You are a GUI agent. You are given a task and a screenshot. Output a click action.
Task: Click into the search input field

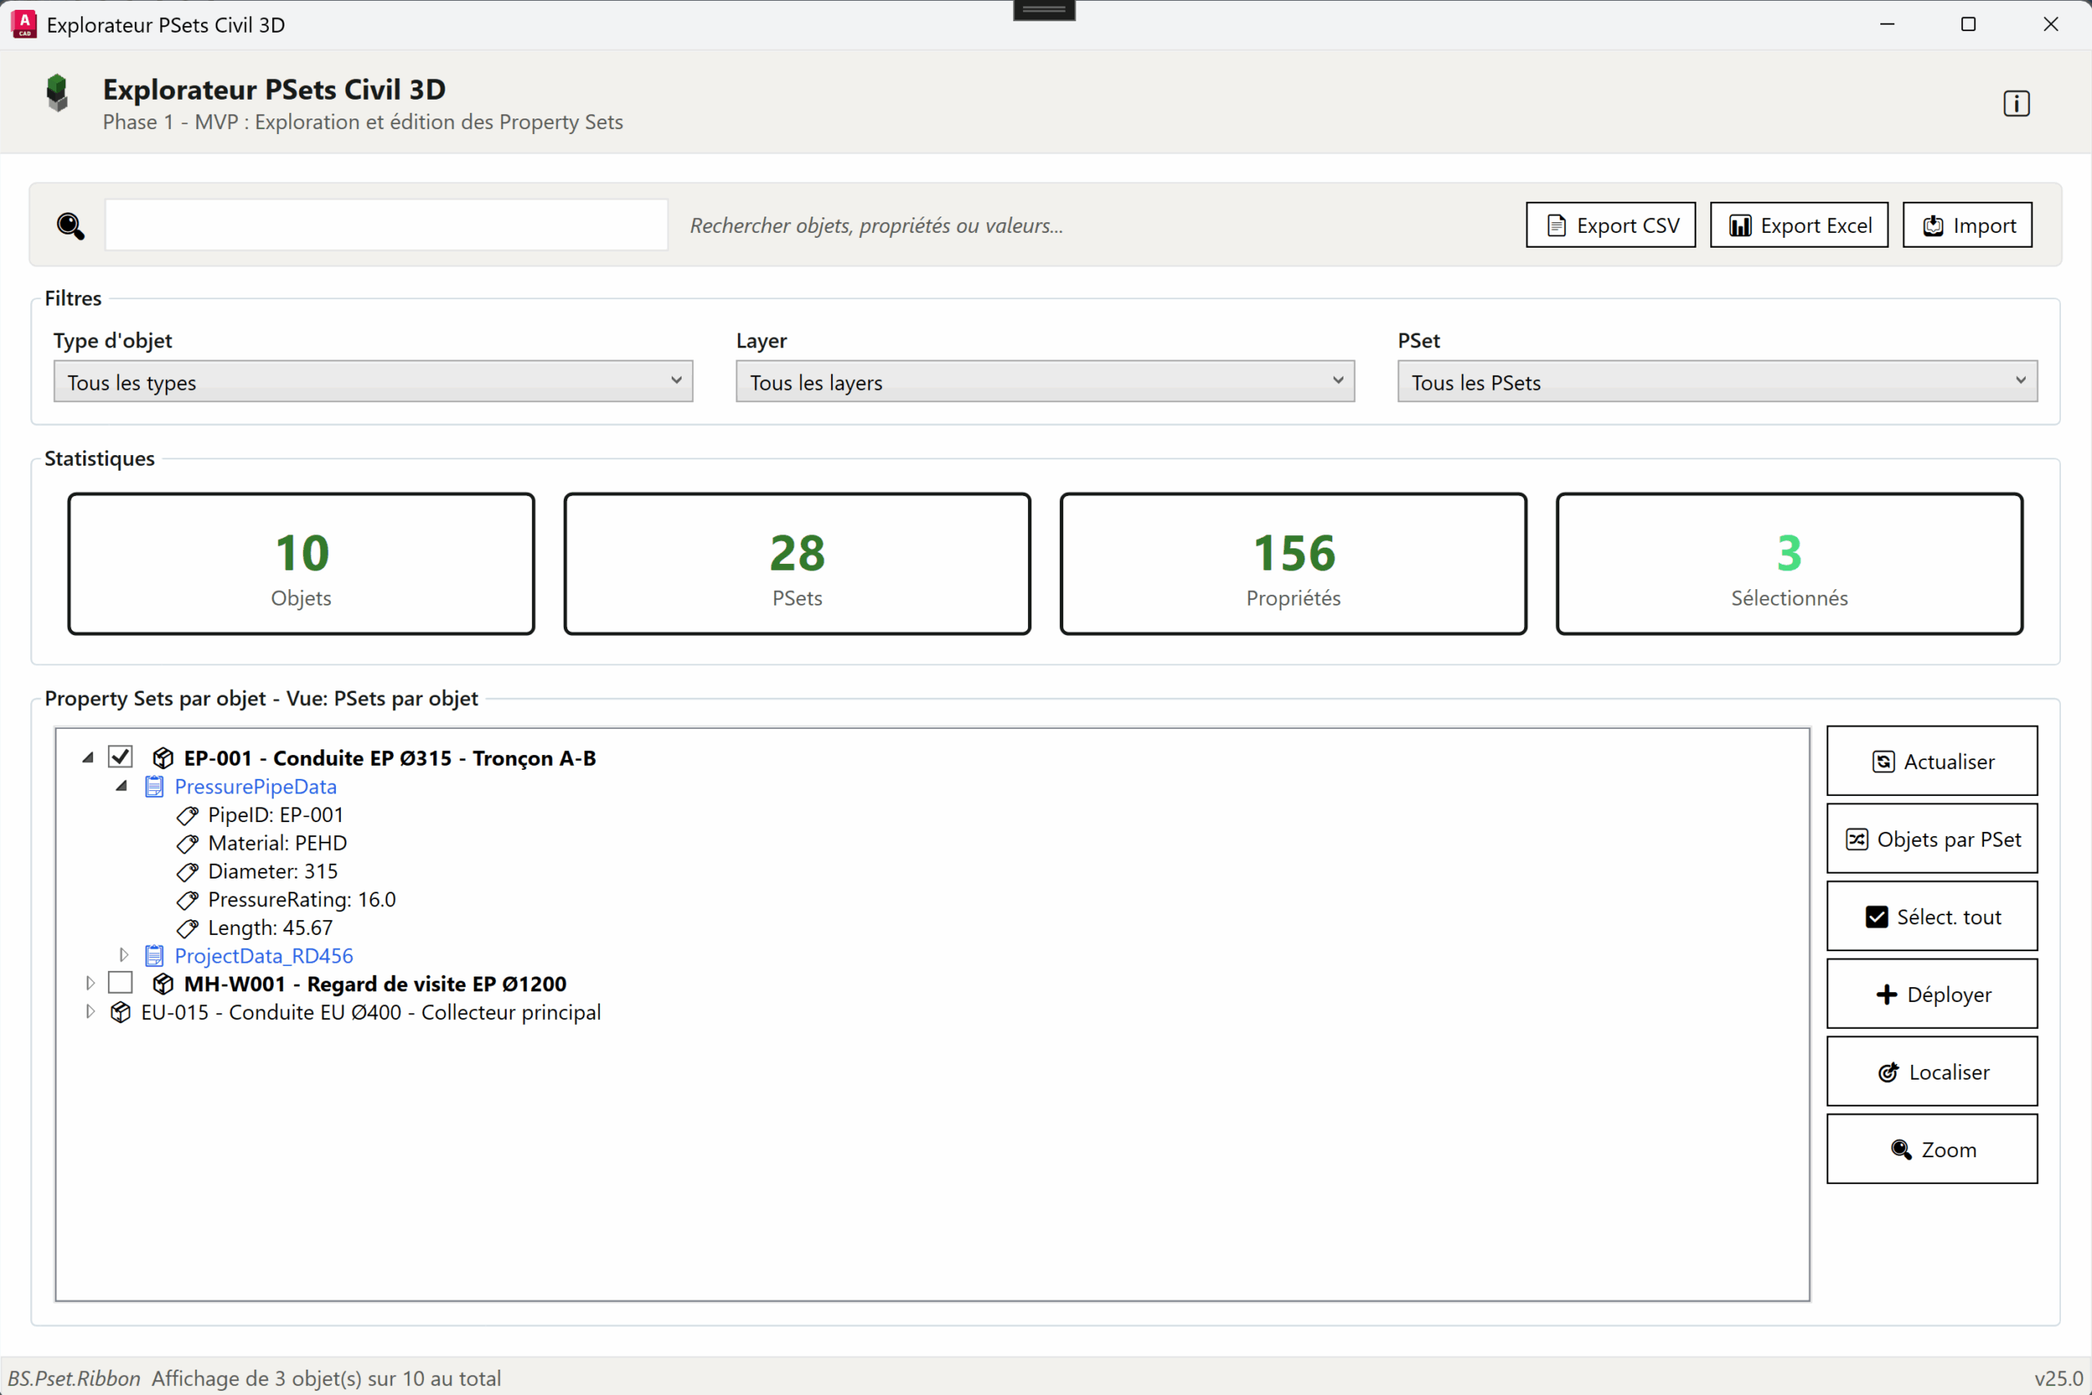(x=386, y=225)
